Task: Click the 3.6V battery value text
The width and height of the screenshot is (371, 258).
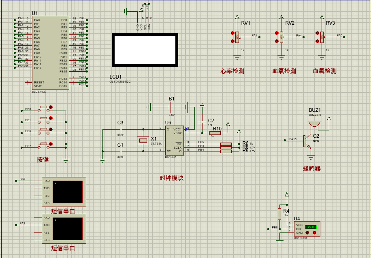Action: pos(172,115)
